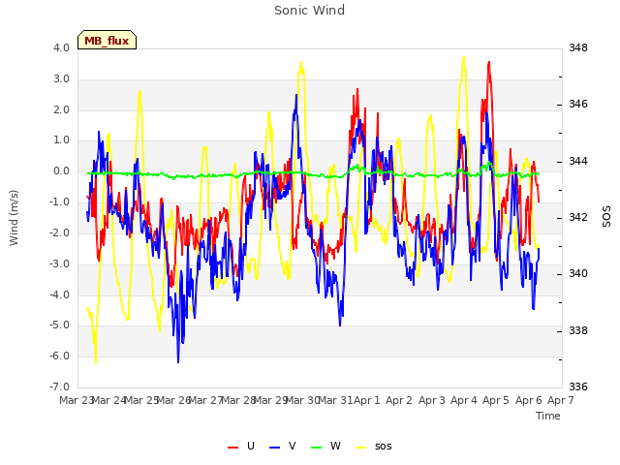Select the W legend label
620x465 pixels.
(x=335, y=446)
